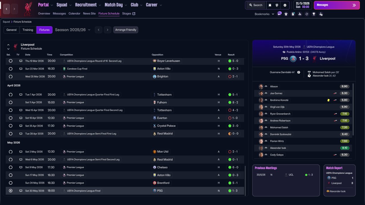
Task: Select the Fulham fixture radio button
Action: coord(11,102)
